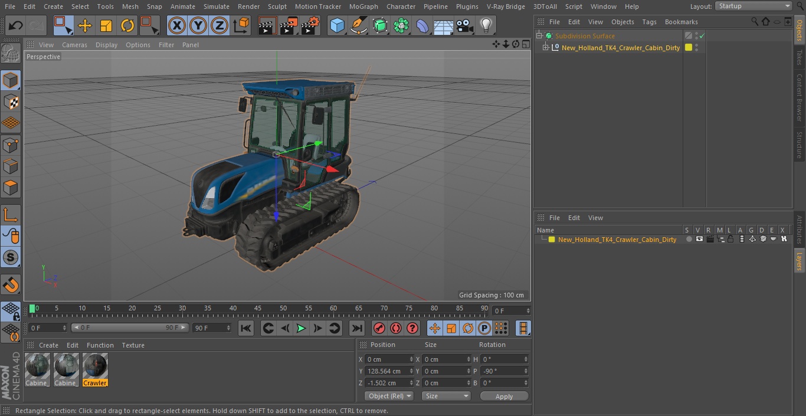Open Object (Rel) dropdown
This screenshot has width=806, height=416.
pos(389,396)
